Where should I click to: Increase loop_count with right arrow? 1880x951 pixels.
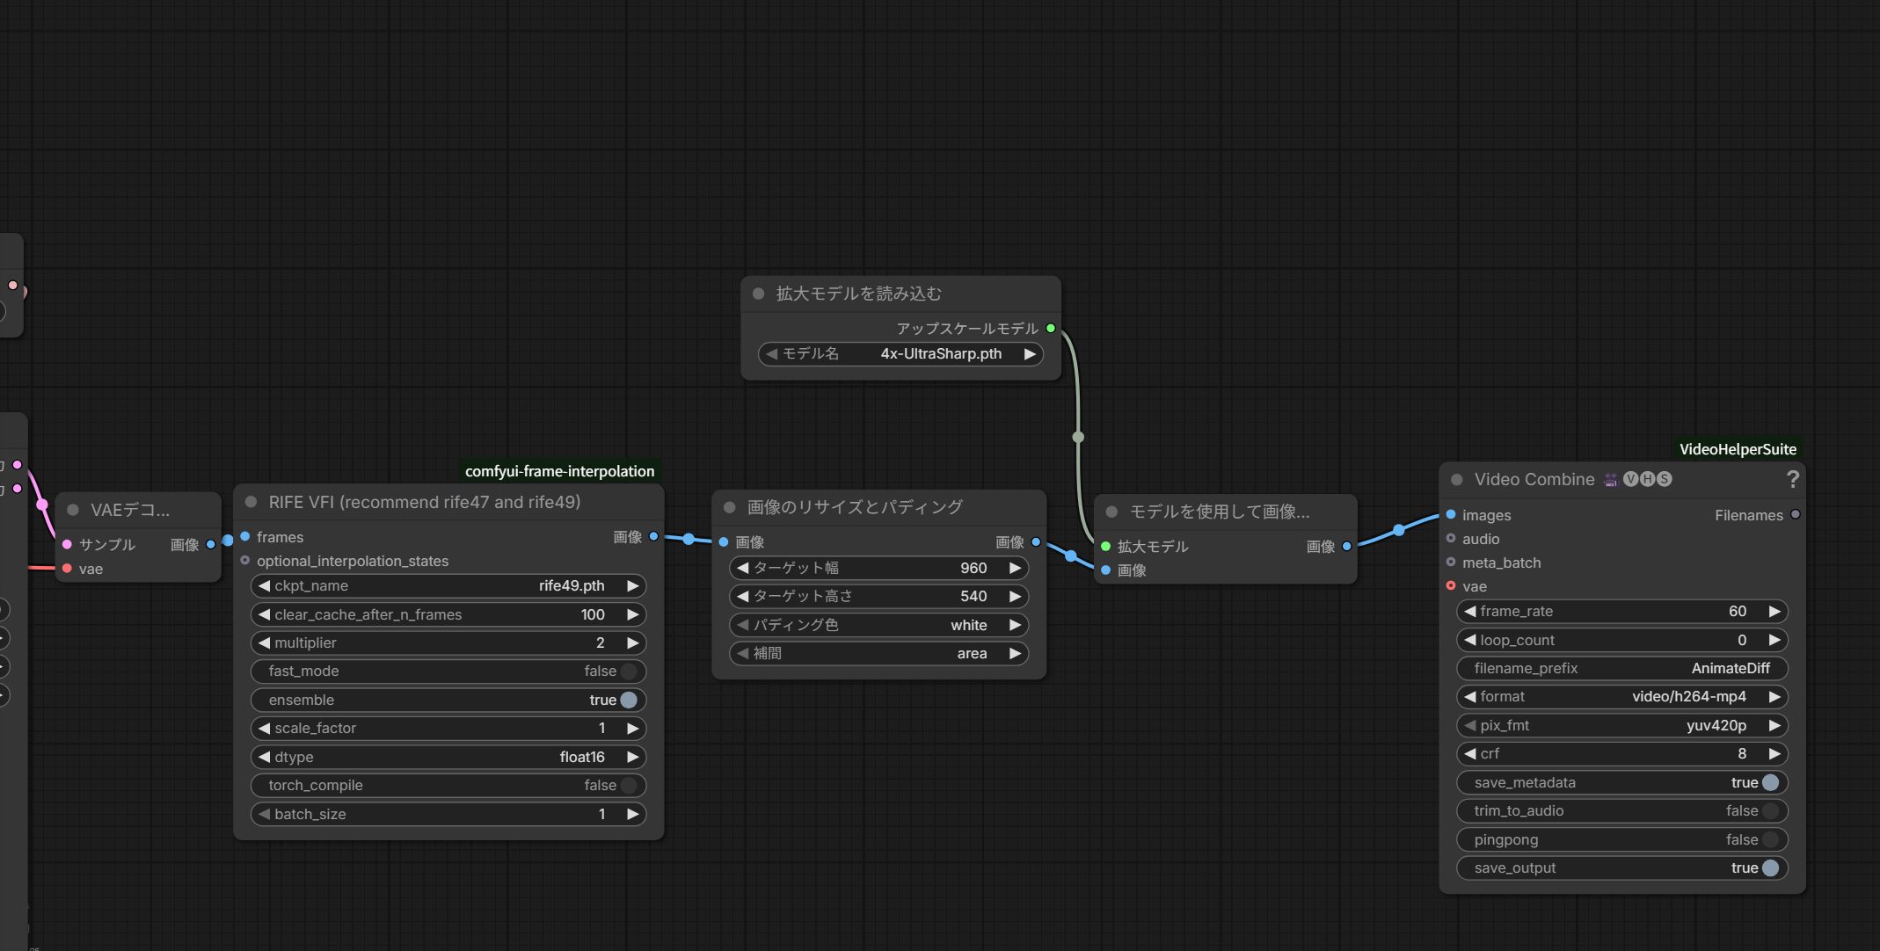coord(1774,640)
